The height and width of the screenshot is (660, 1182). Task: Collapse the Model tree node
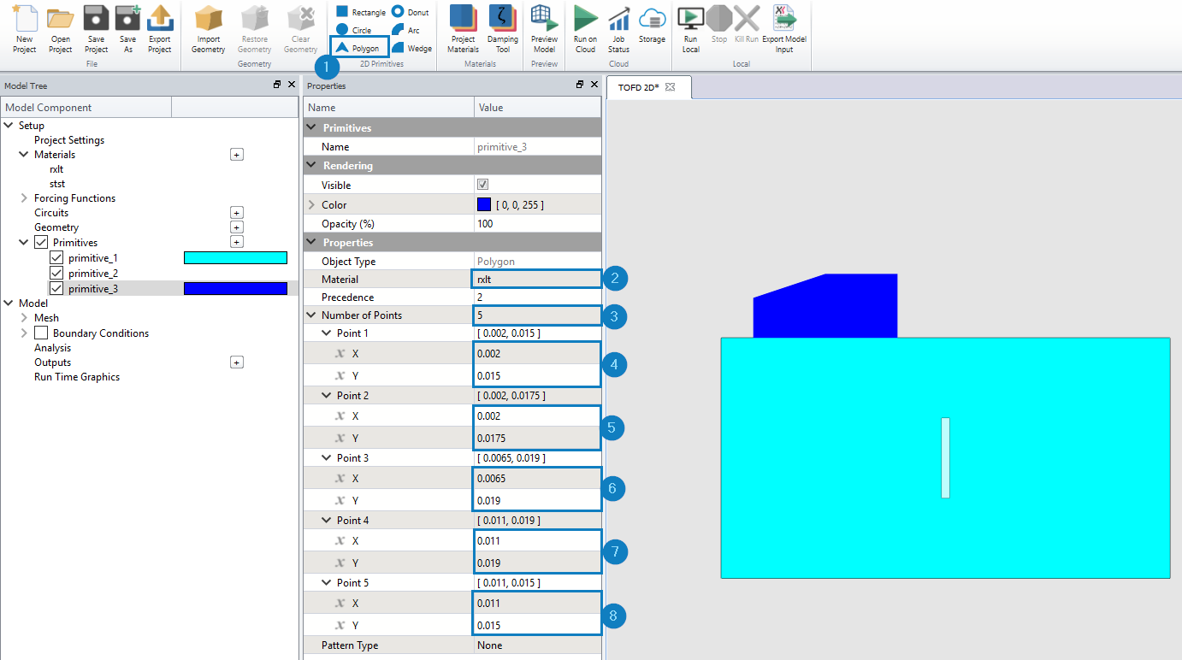point(9,303)
